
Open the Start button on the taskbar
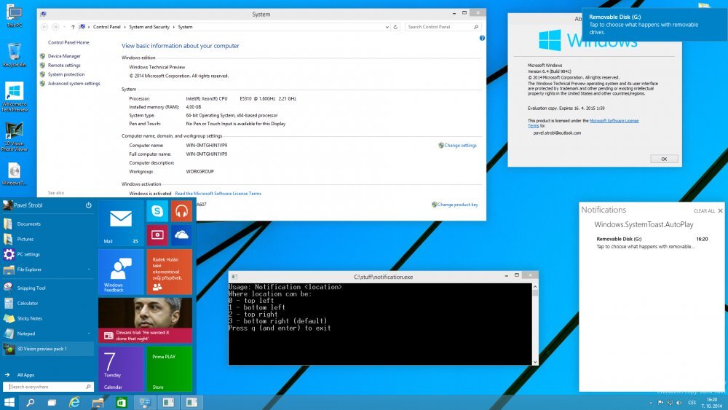9,402
